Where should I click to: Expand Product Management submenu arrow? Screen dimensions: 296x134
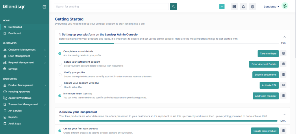45,85
